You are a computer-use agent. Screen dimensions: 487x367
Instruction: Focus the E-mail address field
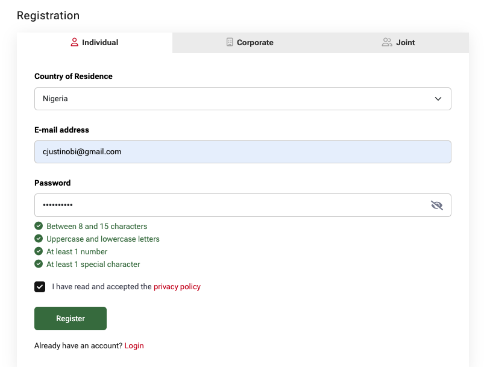pyautogui.click(x=242, y=152)
